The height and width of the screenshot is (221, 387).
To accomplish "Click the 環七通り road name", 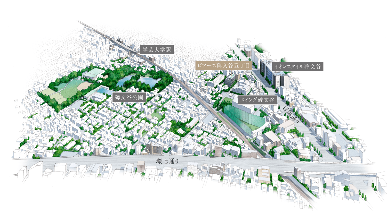I will tap(167, 161).
